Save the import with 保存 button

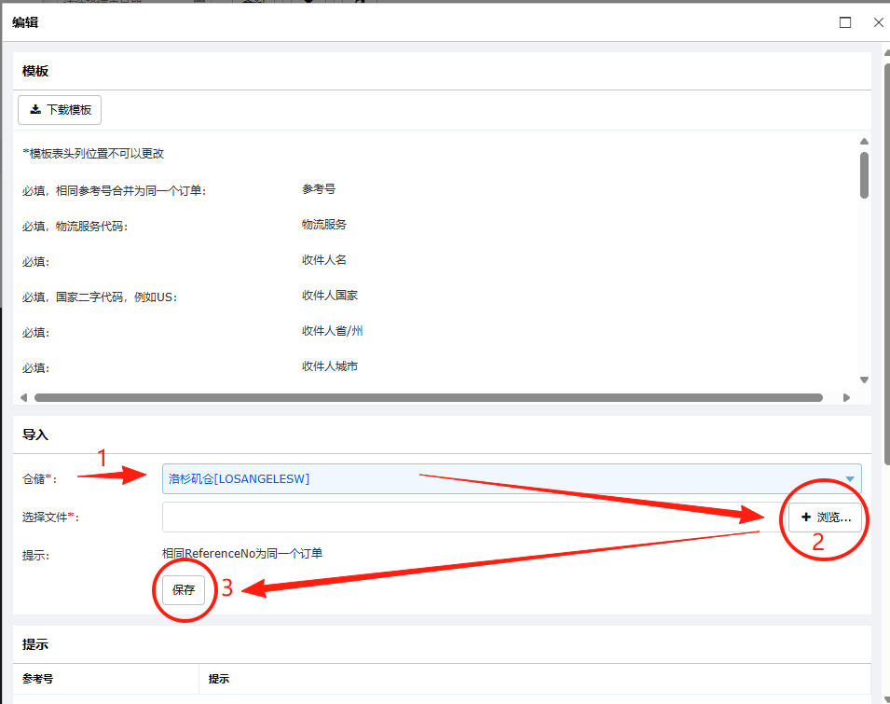tap(183, 590)
